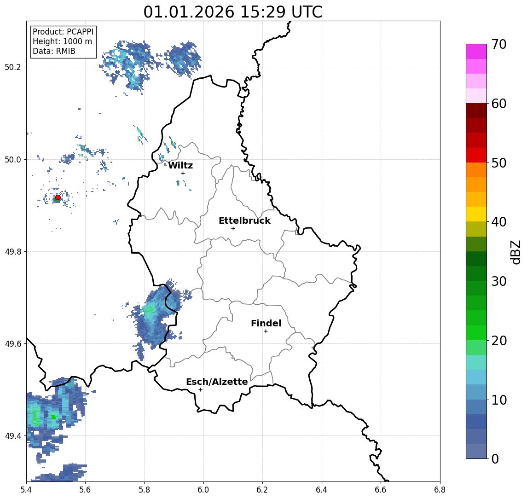Click the turquoise colorbar segment below 20
527x499 pixels.
[476, 362]
